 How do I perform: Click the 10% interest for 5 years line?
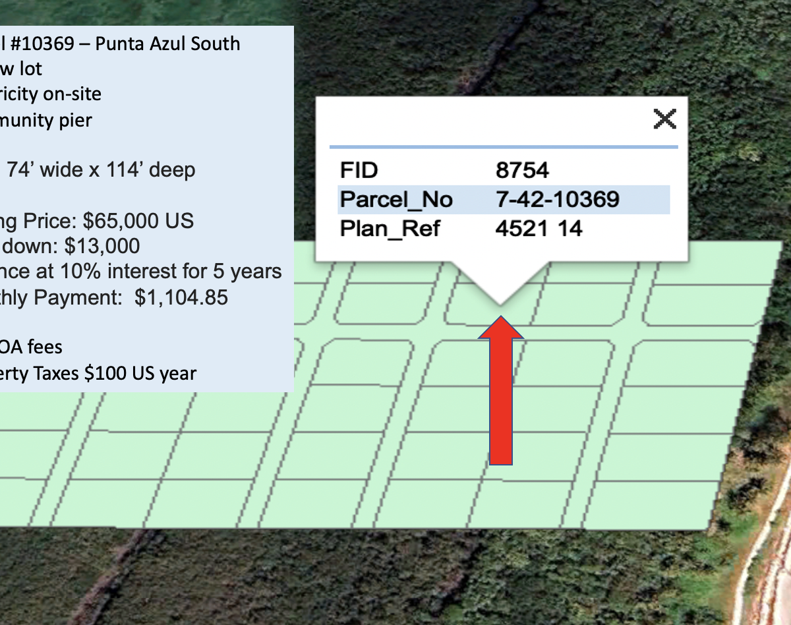(140, 272)
